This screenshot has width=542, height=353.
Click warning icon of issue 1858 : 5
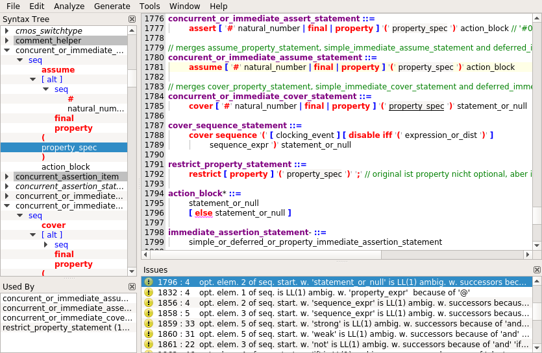tap(149, 313)
